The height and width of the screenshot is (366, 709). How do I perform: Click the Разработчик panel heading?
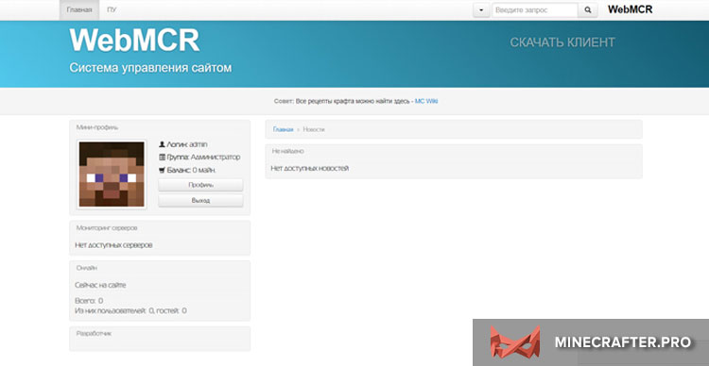point(94,334)
